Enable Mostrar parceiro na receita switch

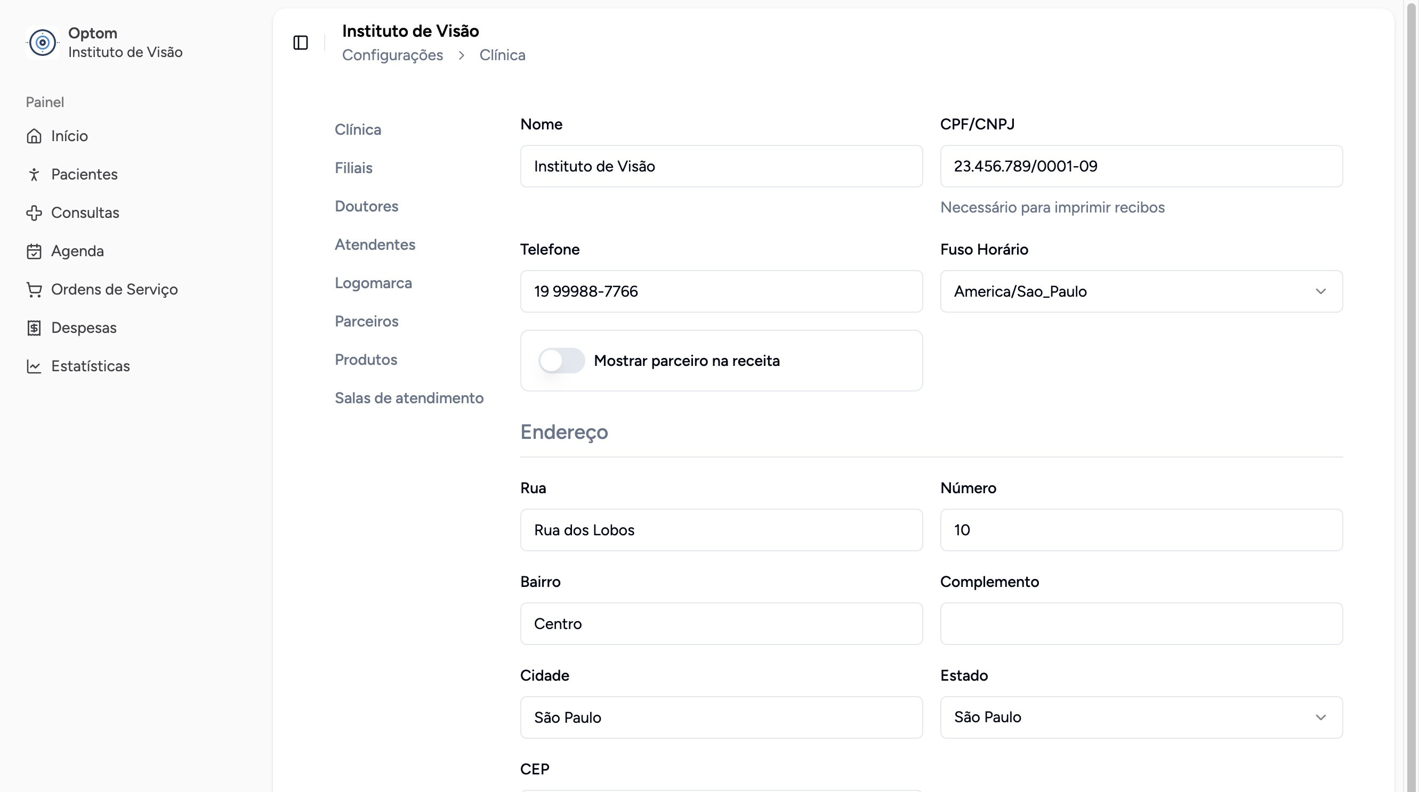point(561,361)
